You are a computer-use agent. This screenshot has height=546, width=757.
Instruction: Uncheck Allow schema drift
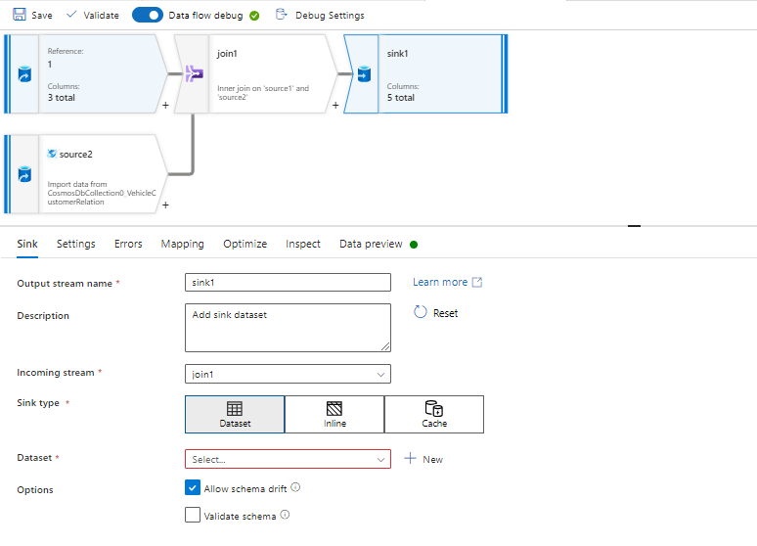[x=193, y=487]
